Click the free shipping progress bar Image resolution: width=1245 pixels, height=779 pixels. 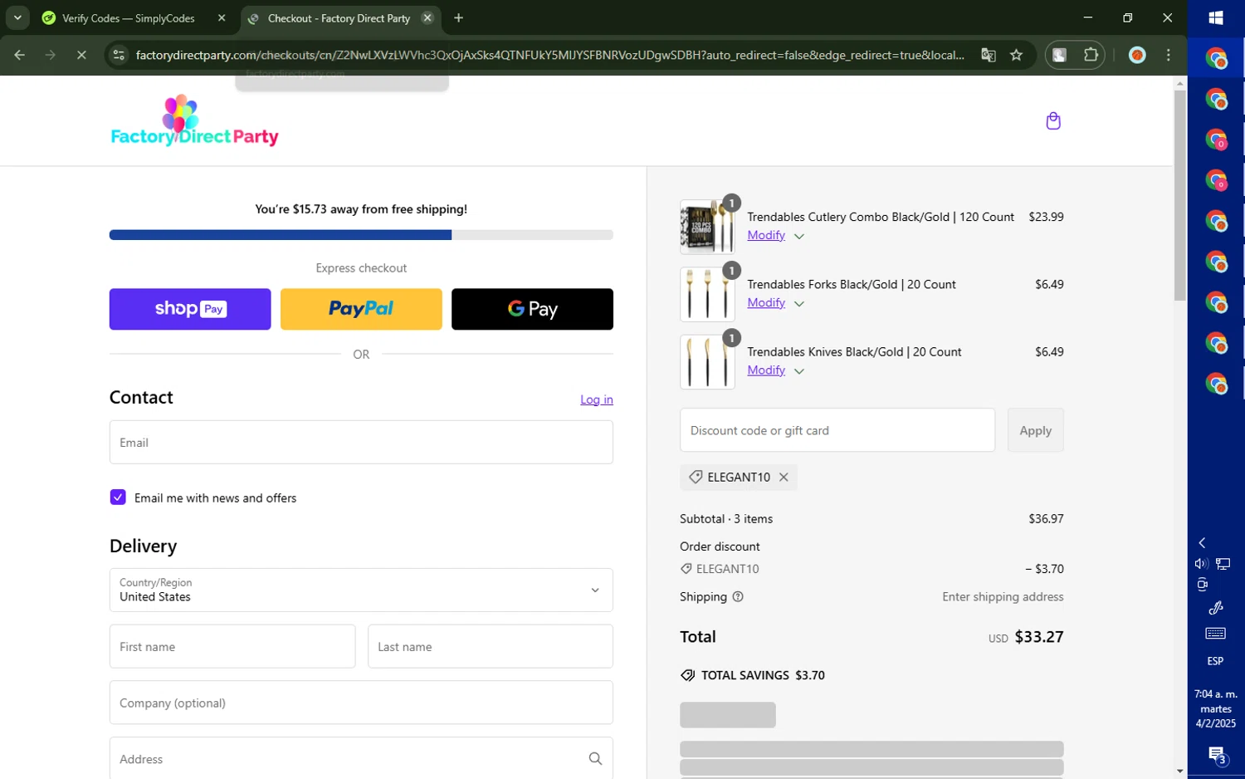tap(361, 235)
